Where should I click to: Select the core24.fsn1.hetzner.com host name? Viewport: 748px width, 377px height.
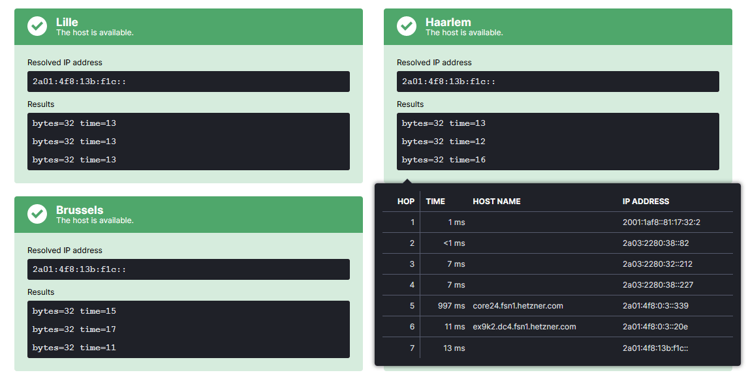(518, 305)
